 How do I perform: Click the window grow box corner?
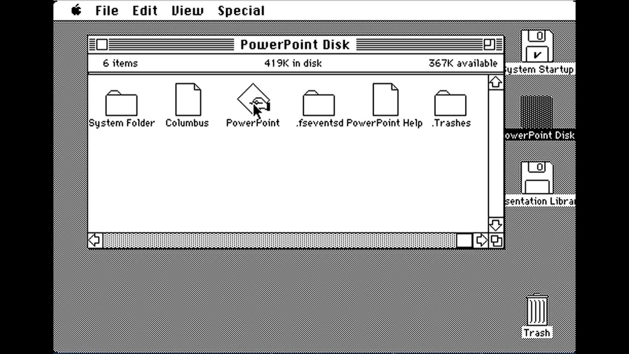pos(496,240)
